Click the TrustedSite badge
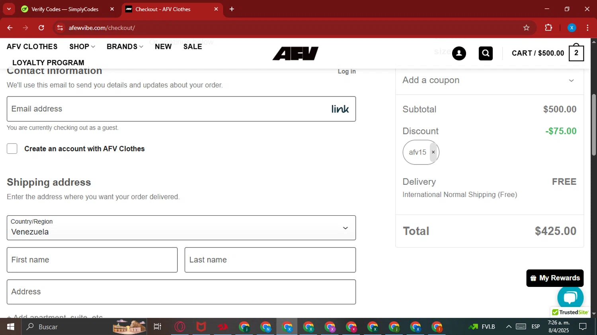Screen dimensions: 597x335 570,312
